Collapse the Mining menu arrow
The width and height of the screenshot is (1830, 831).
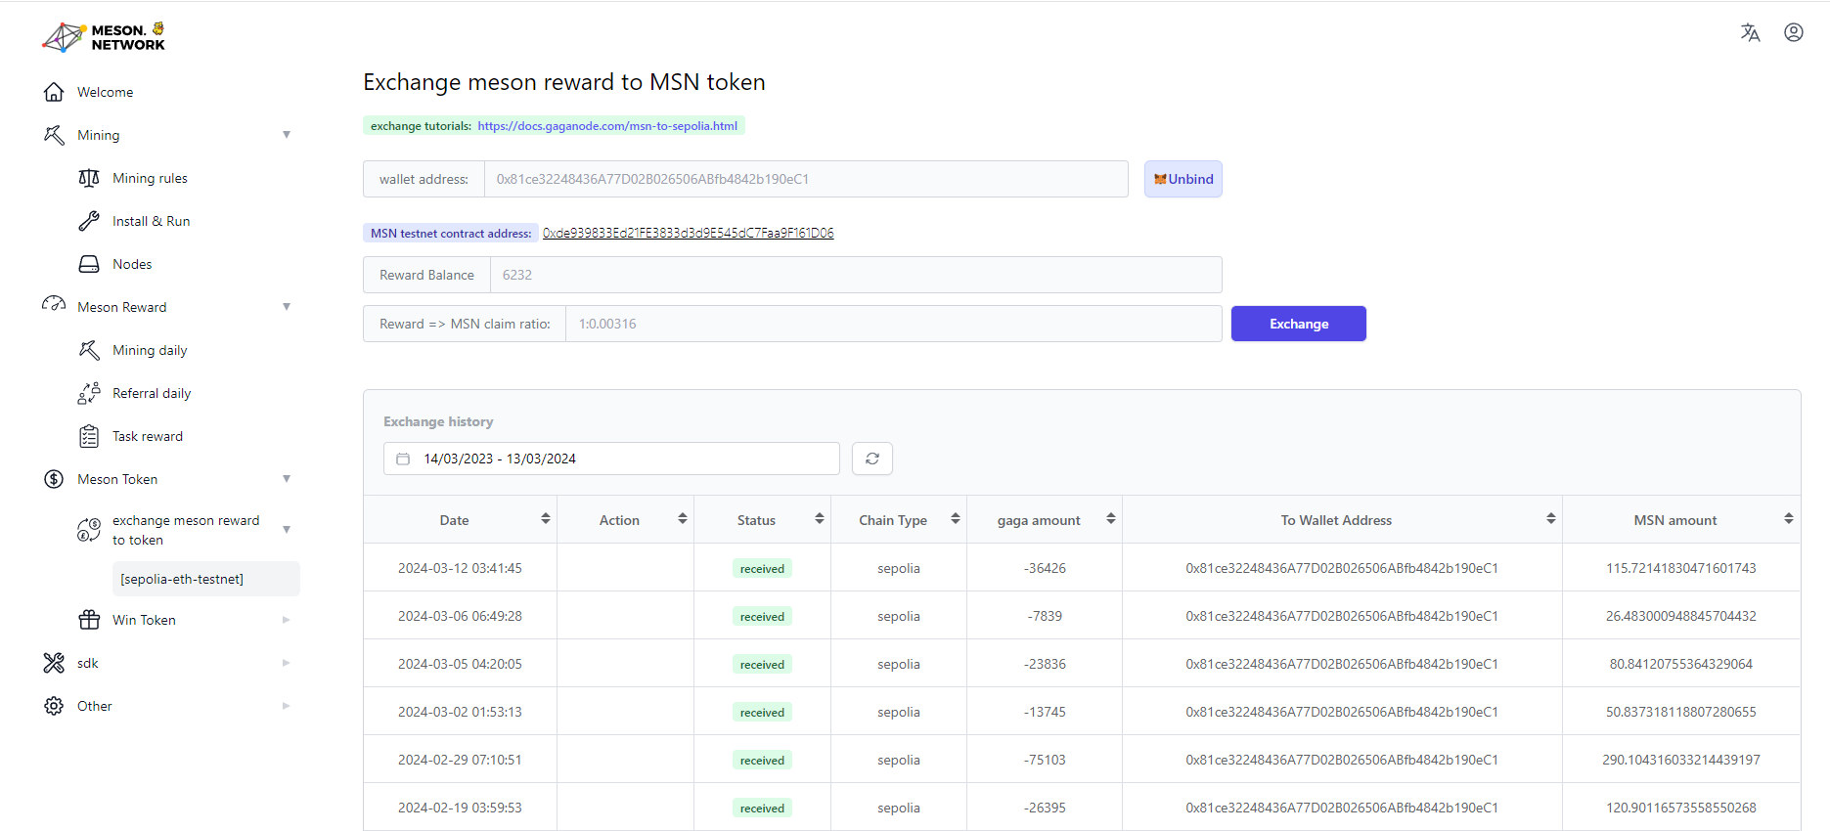click(x=287, y=135)
